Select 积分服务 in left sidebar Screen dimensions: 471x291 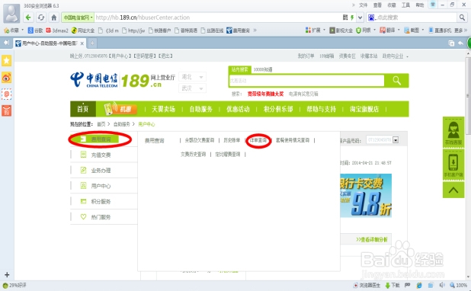pyautogui.click(x=101, y=201)
